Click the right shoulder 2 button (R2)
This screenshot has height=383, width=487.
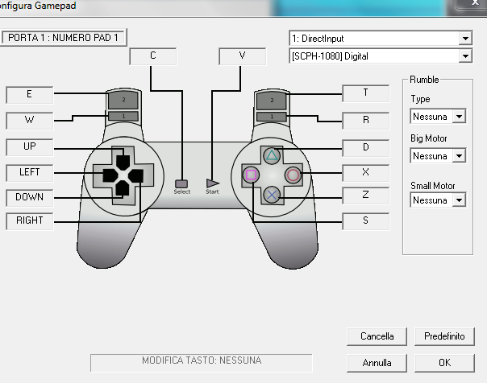[272, 101]
